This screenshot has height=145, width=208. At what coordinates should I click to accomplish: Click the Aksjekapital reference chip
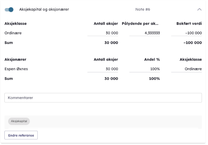pos(19,121)
